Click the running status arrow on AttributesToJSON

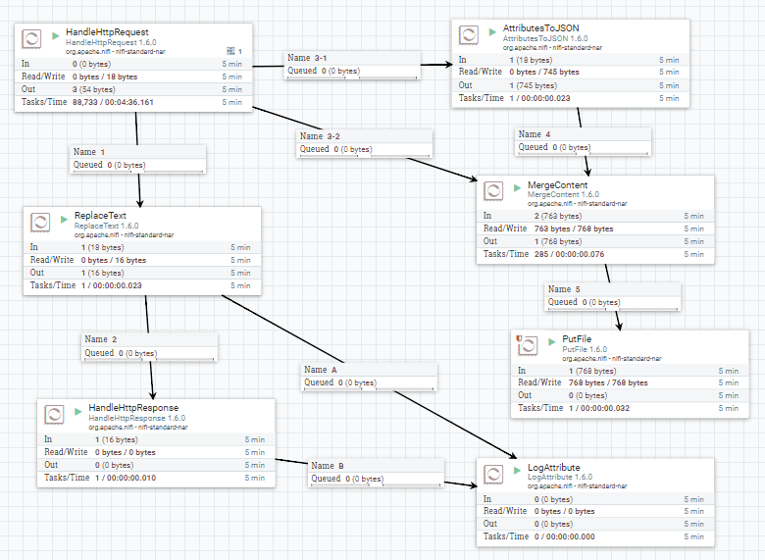coord(492,32)
